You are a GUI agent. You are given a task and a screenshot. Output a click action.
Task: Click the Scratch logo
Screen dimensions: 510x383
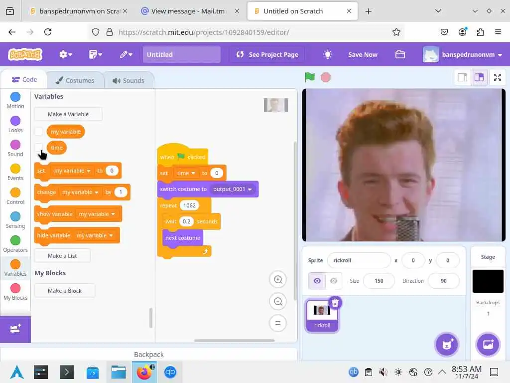25,54
